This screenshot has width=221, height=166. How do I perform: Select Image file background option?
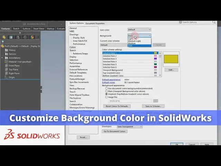(106, 97)
